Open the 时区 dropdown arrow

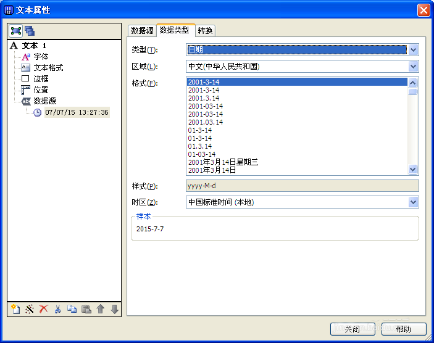(413, 202)
